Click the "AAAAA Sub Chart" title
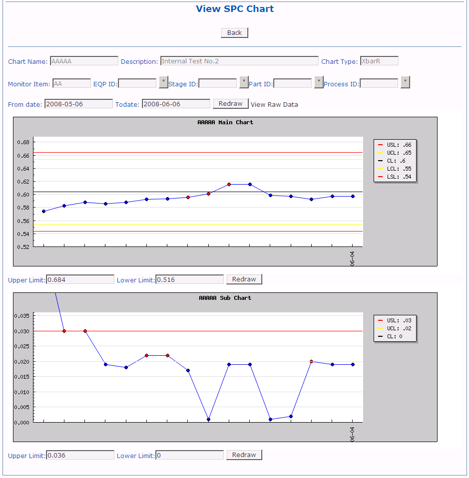Screen dimensions: 469x478 click(225, 298)
